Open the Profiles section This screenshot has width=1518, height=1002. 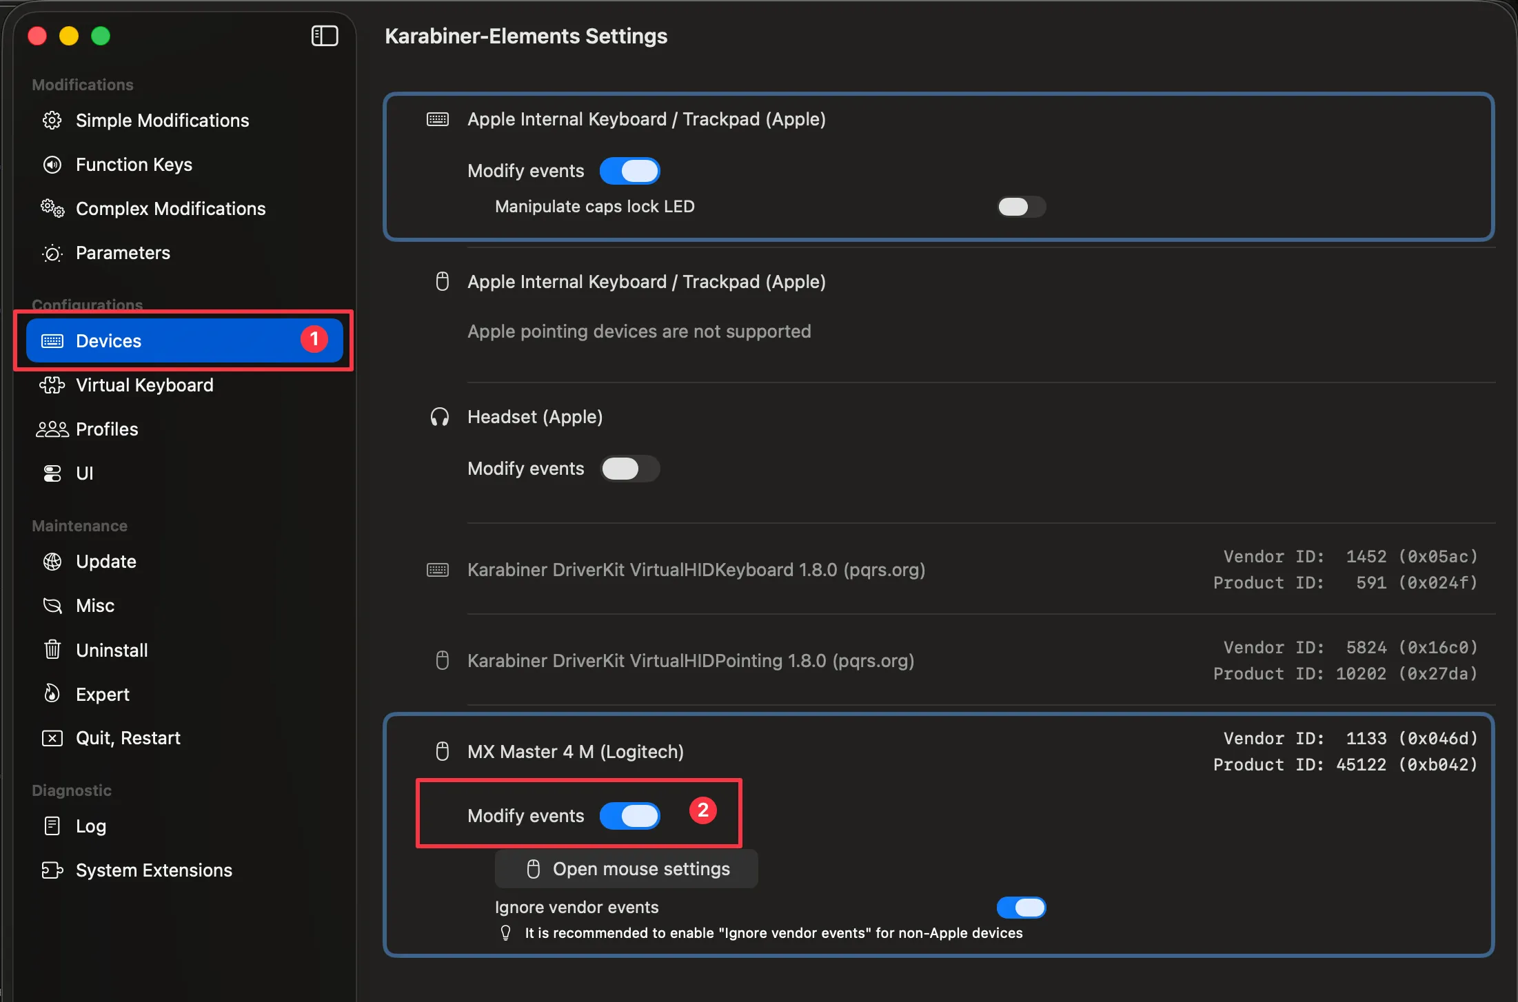pyautogui.click(x=106, y=429)
